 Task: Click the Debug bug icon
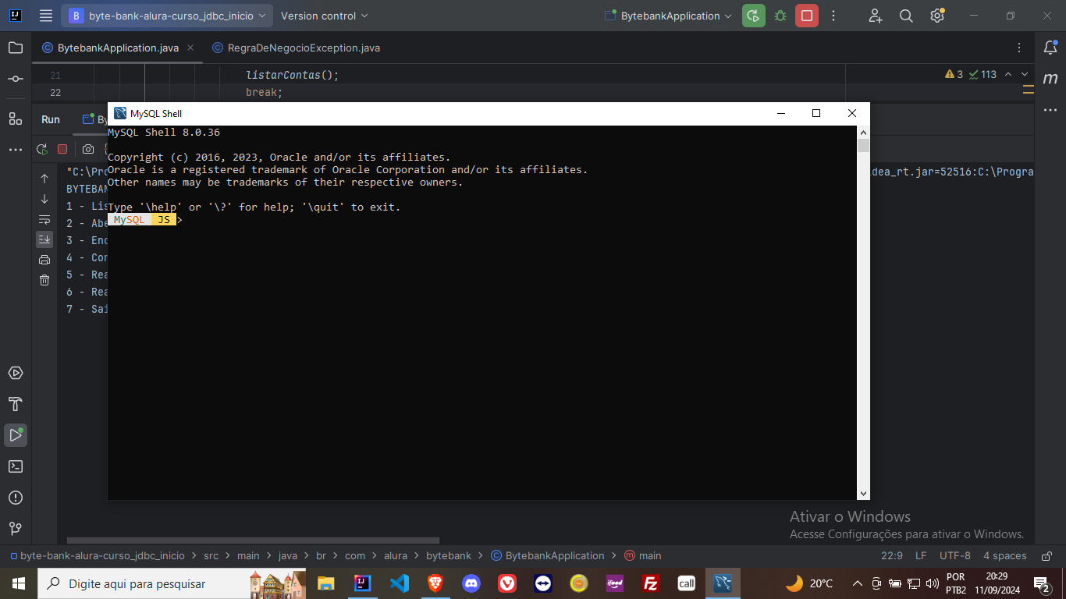tap(780, 16)
